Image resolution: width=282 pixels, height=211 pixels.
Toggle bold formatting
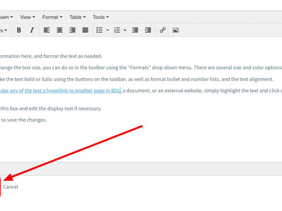click(19, 30)
